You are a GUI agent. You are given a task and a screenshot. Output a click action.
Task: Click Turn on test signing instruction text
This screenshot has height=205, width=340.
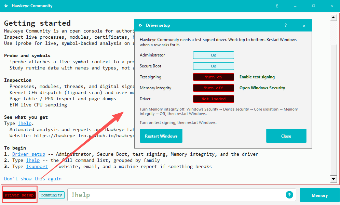pyautogui.click(x=178, y=123)
